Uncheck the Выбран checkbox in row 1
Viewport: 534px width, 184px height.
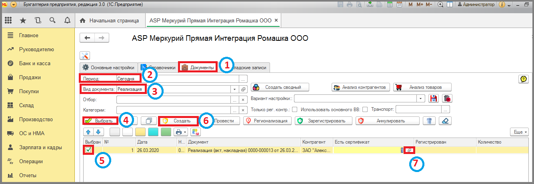coord(88,150)
